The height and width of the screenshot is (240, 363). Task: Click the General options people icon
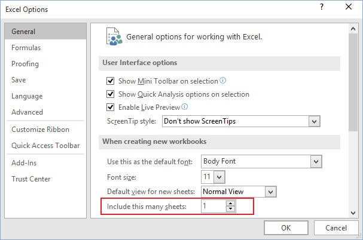pyautogui.click(x=114, y=36)
